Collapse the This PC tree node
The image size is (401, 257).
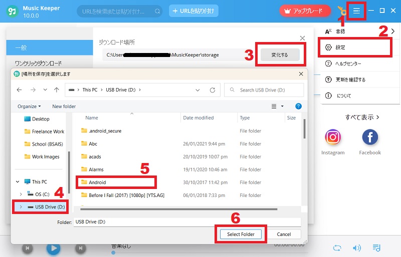18,181
